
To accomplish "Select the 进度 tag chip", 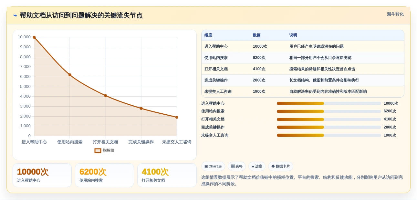I will coord(257,166).
